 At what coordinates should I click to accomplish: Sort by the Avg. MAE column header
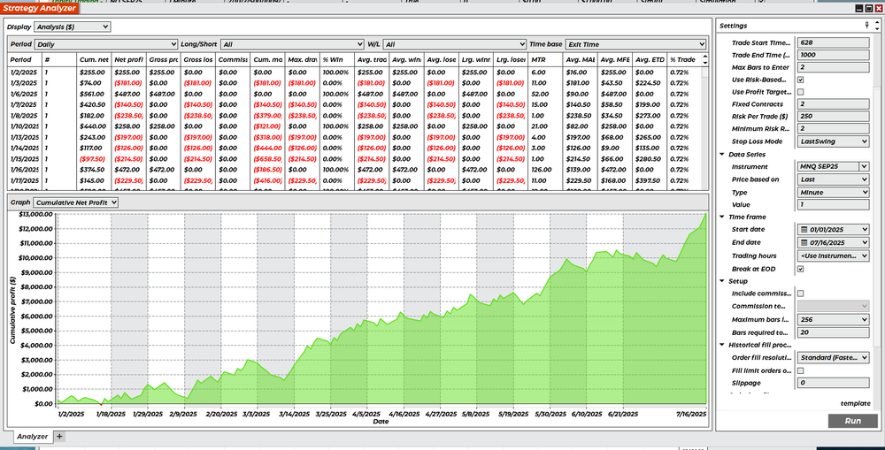tap(581, 60)
